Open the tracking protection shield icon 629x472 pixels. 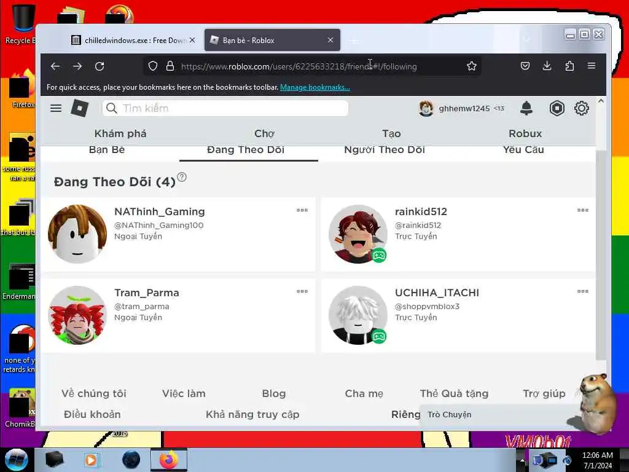(152, 66)
